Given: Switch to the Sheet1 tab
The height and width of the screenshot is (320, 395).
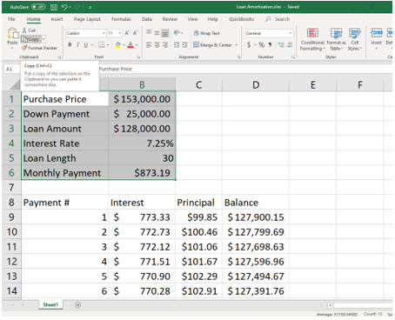Looking at the screenshot, I should click(50, 304).
